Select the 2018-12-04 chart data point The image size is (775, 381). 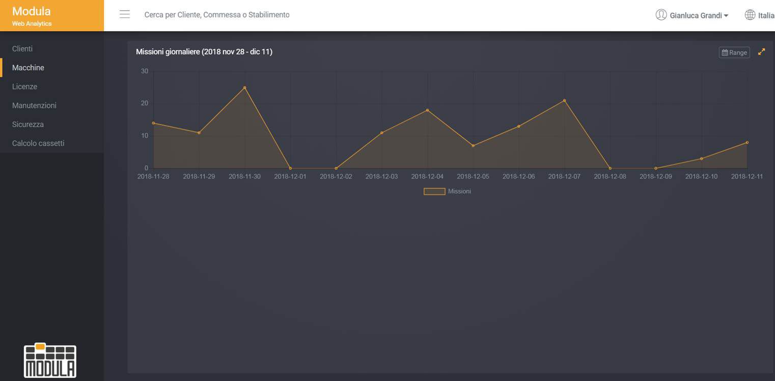point(427,110)
